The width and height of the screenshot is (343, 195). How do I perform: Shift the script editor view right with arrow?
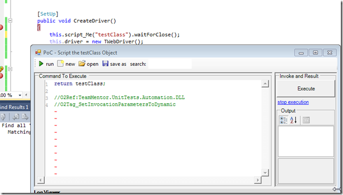pos(258,180)
